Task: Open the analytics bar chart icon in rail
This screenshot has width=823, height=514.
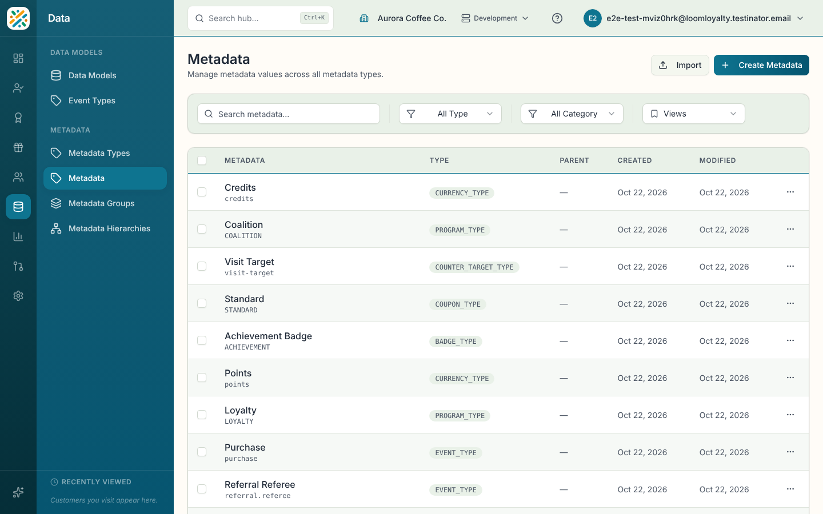Action: (x=18, y=236)
